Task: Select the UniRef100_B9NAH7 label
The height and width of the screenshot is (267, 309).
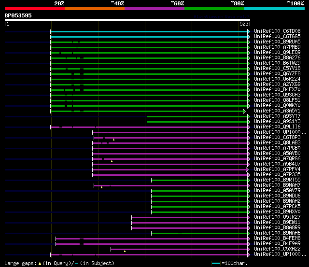Action: coord(277,185)
